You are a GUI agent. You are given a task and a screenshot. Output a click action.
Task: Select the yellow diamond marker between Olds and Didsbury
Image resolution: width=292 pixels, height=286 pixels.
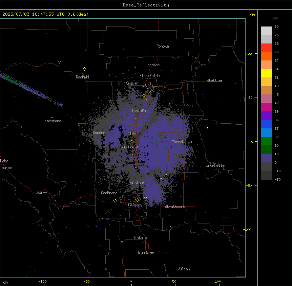[x=131, y=142]
